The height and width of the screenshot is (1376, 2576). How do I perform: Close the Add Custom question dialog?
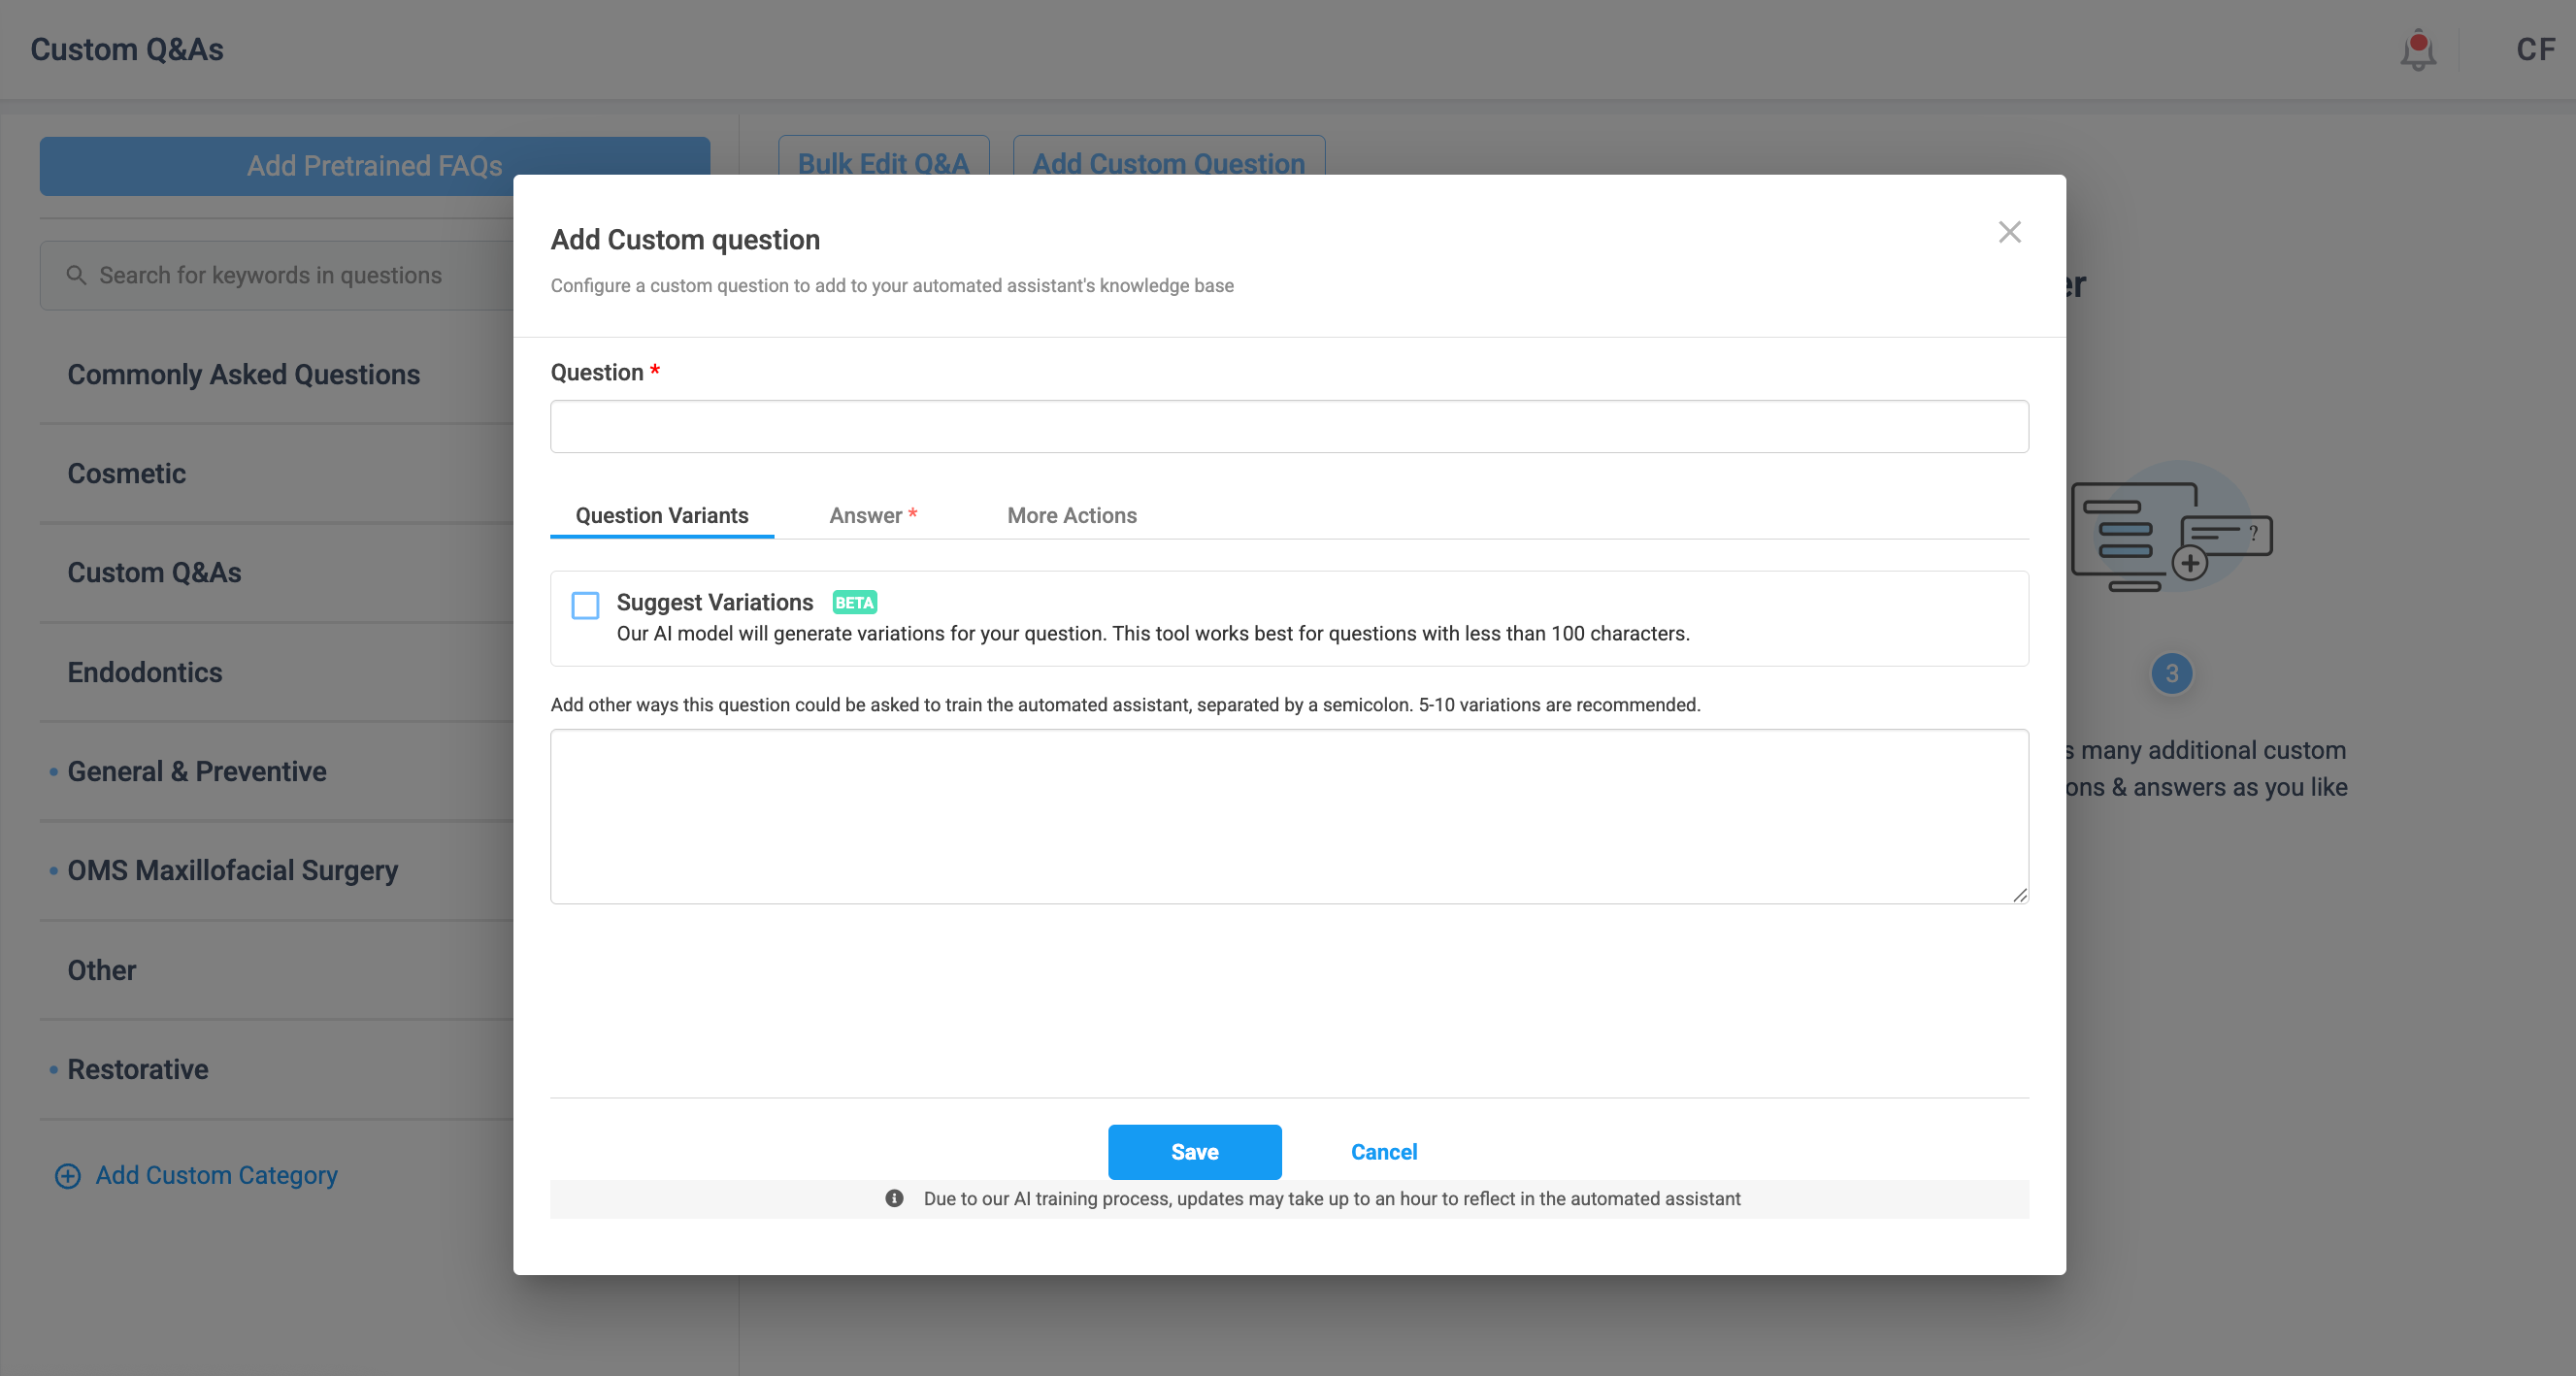click(2009, 232)
